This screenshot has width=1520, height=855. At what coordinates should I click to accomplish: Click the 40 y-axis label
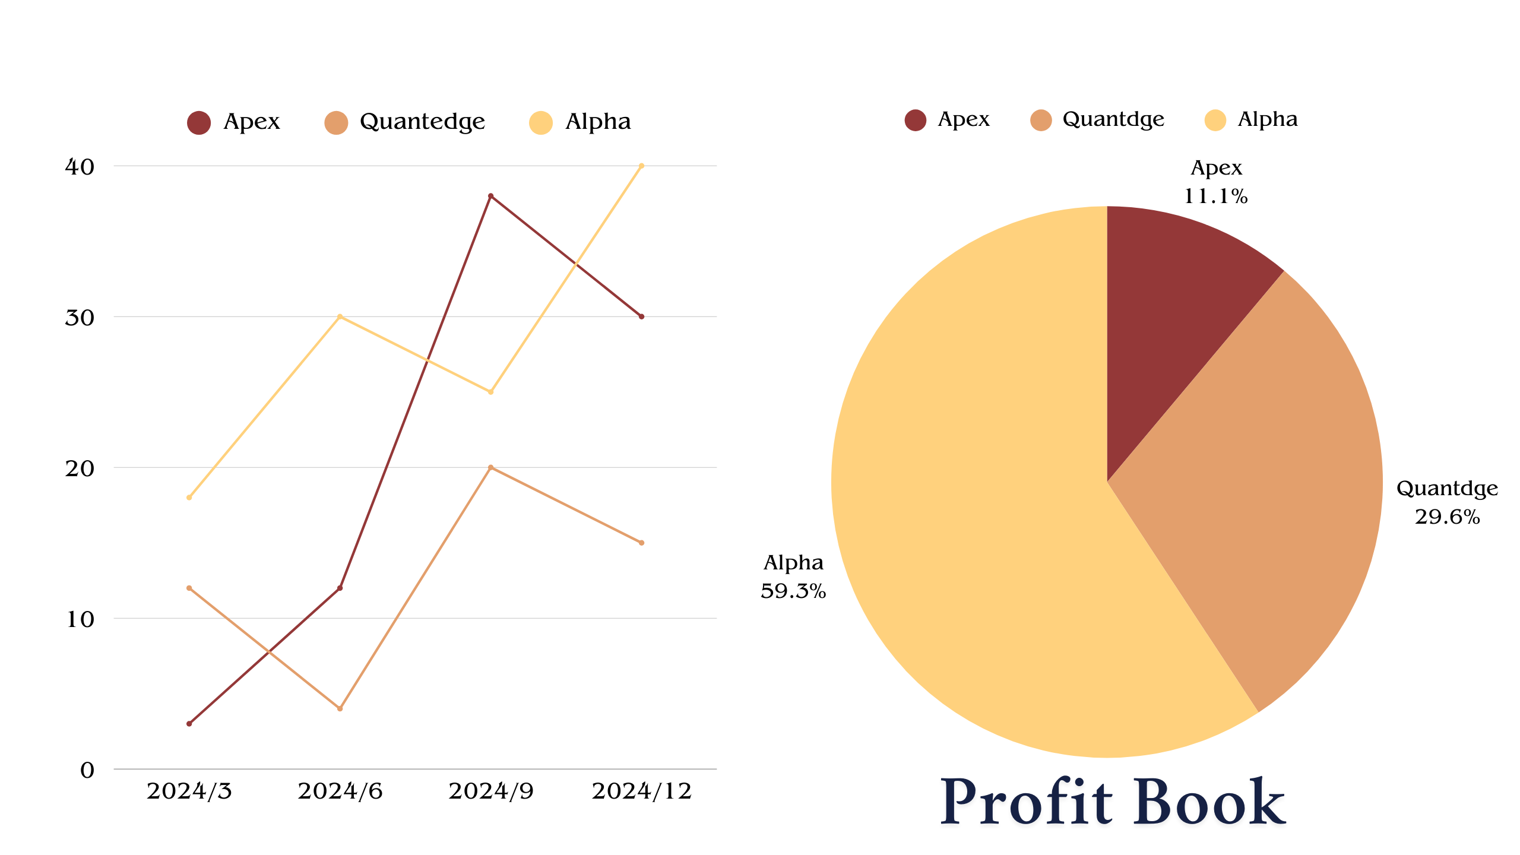click(x=80, y=167)
